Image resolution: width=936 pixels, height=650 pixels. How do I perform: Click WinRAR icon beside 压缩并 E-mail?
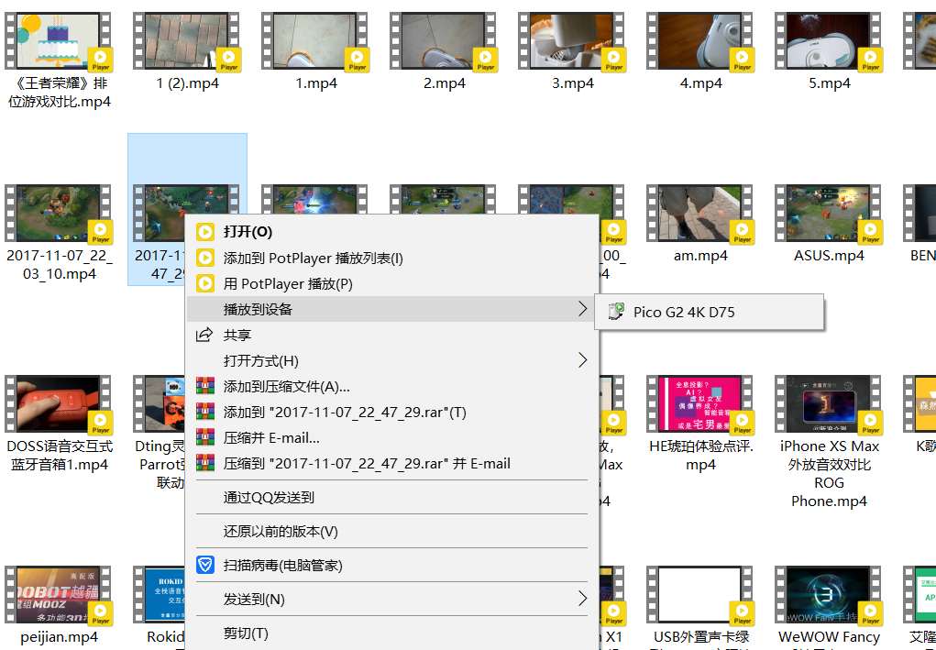[205, 438]
